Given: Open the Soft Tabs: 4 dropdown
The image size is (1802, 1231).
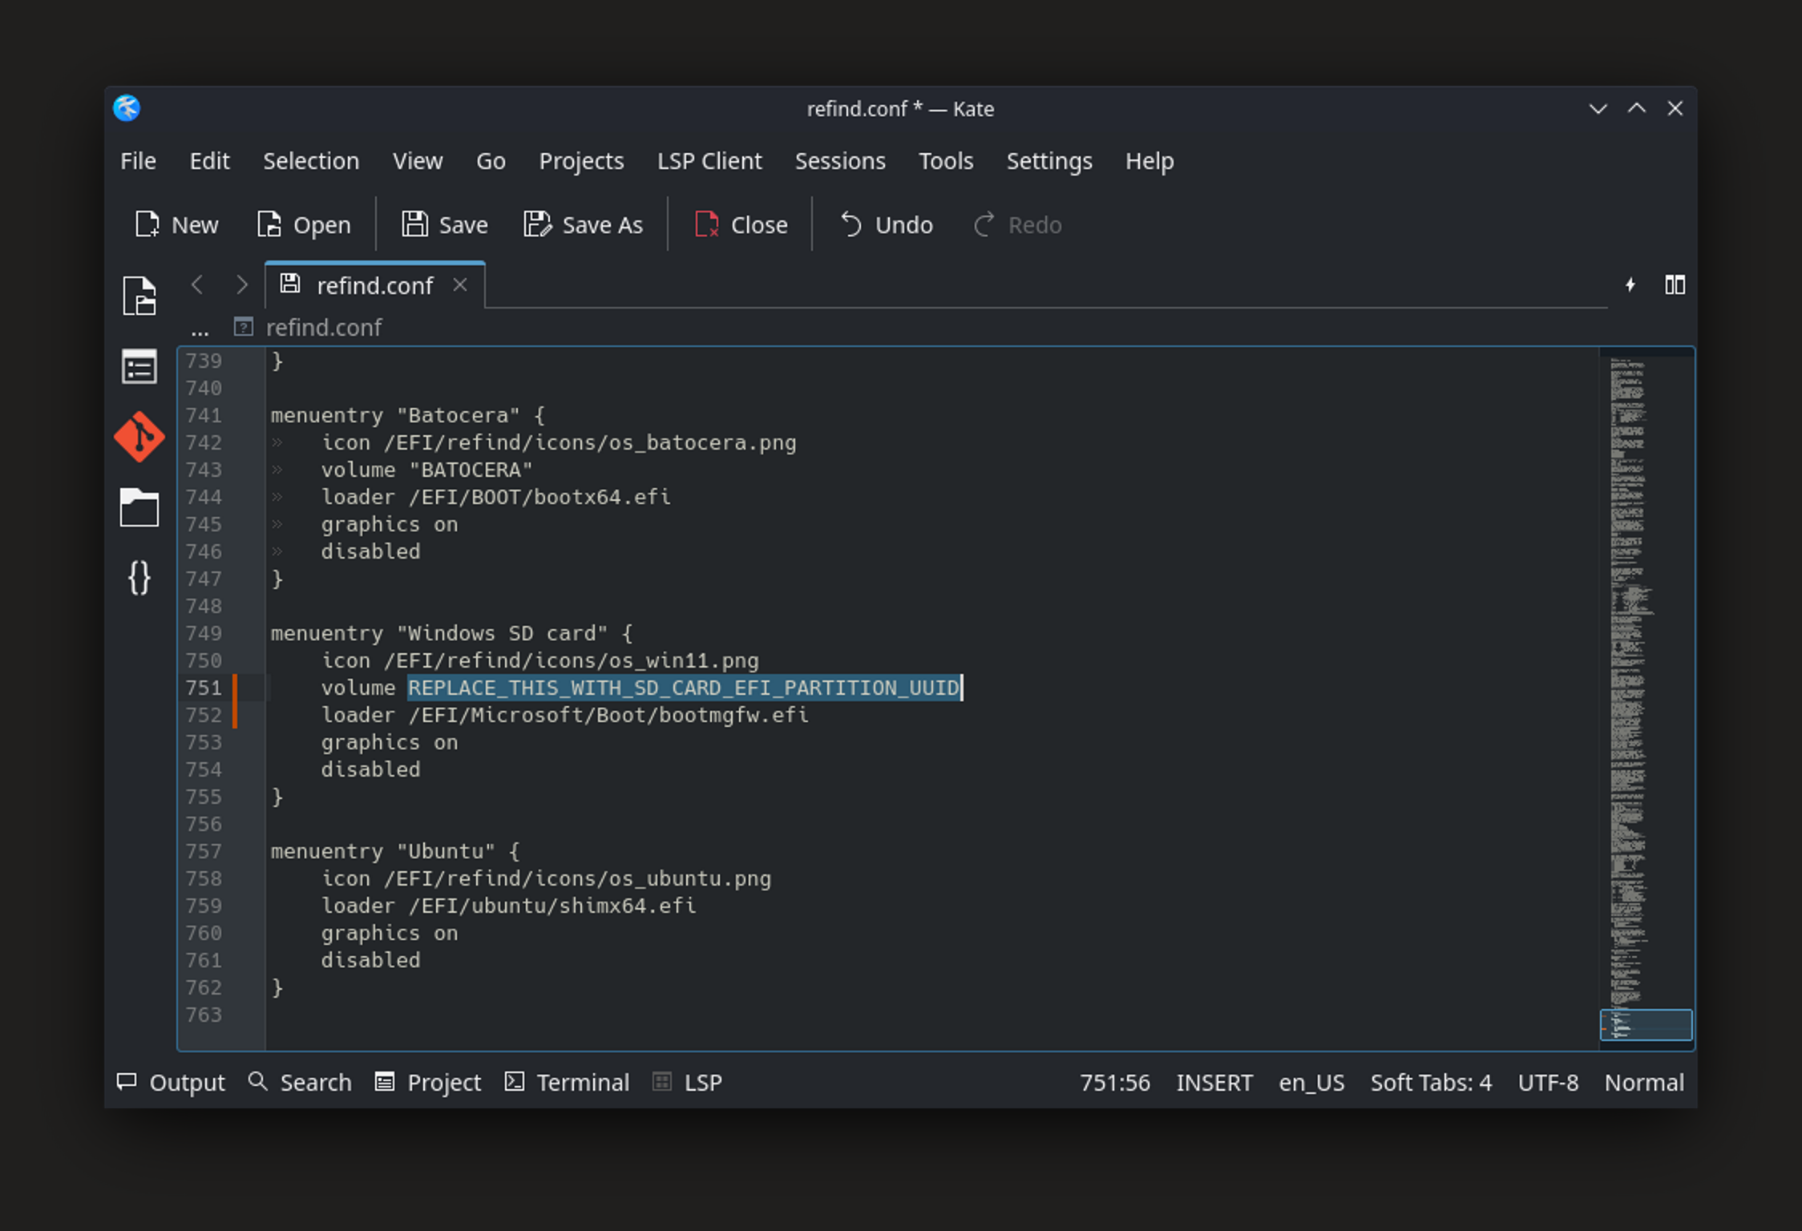Looking at the screenshot, I should 1431,1083.
